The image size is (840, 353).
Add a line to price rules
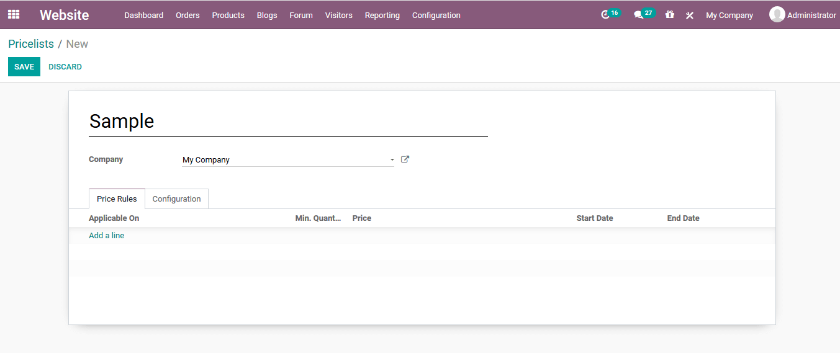point(106,235)
